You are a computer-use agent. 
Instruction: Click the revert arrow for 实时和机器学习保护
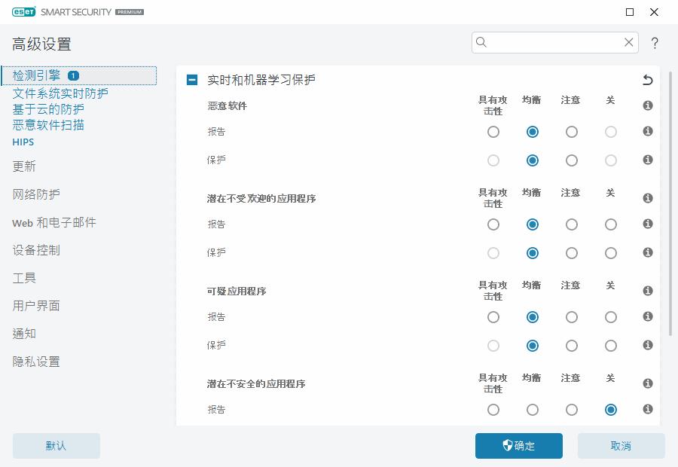tap(646, 79)
